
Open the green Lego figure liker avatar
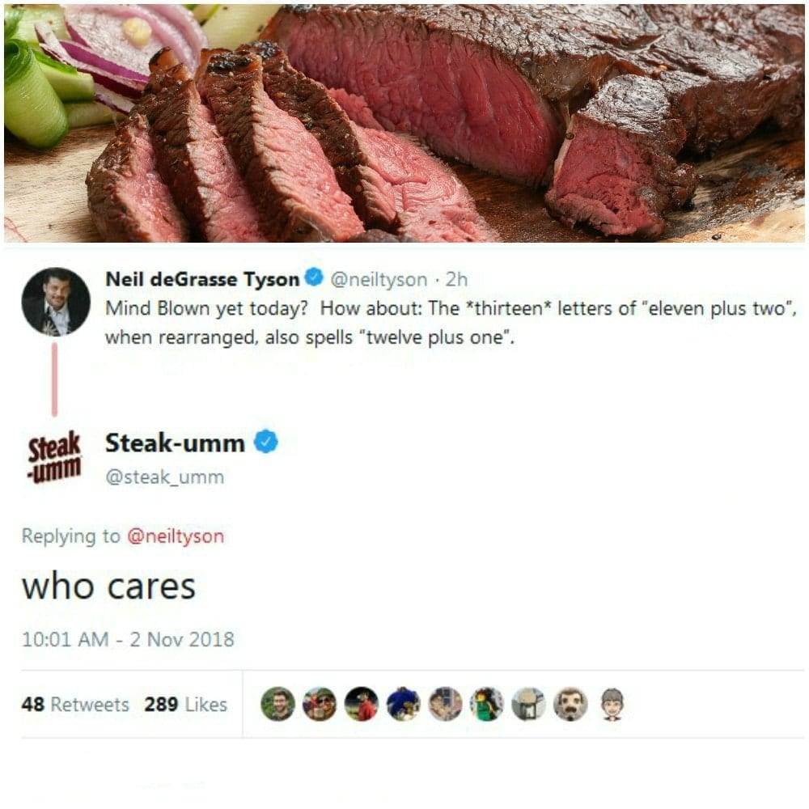click(487, 704)
